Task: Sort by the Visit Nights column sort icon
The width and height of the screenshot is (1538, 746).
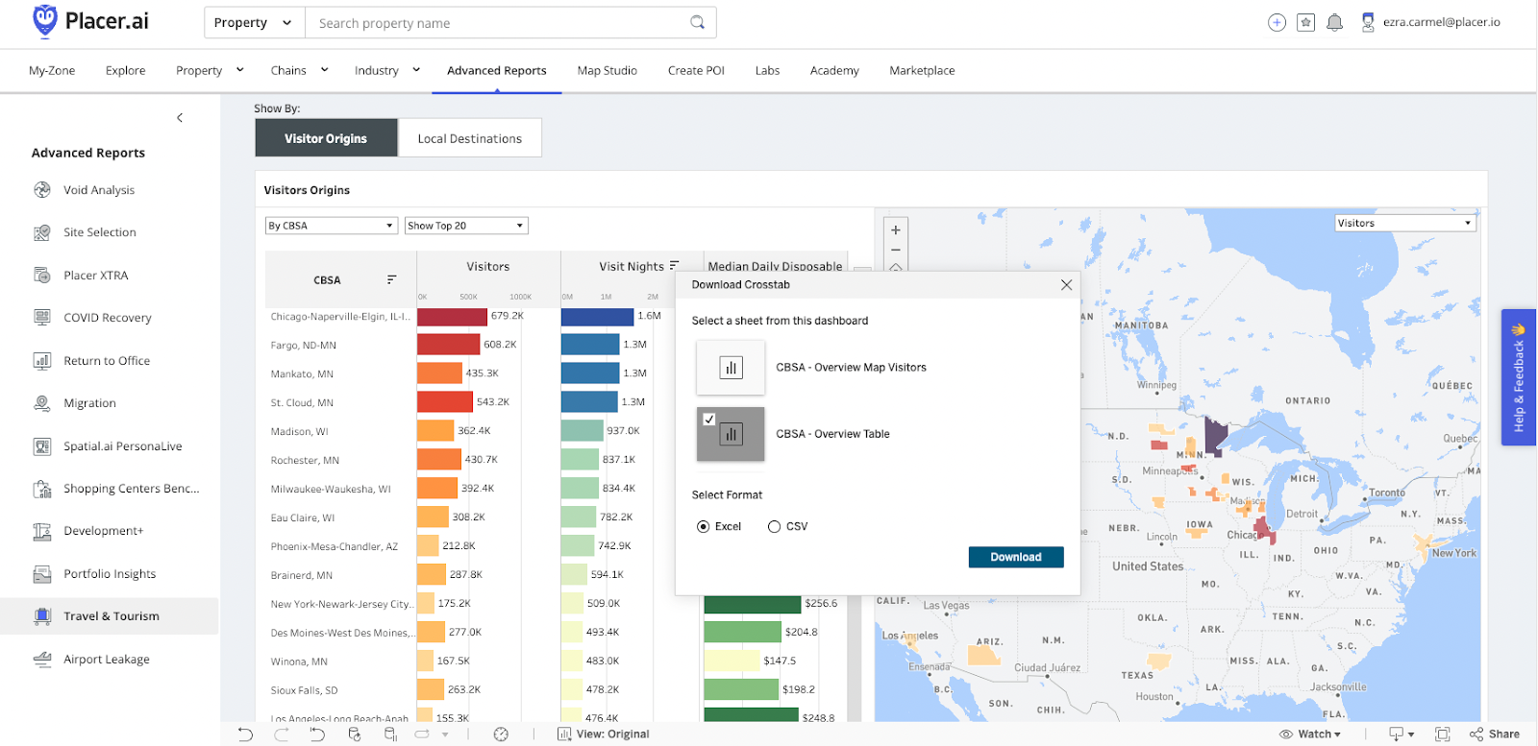Action: pyautogui.click(x=675, y=266)
